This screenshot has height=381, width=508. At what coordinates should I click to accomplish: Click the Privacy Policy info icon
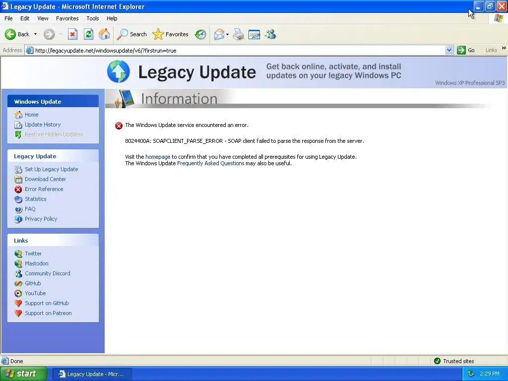pos(18,219)
